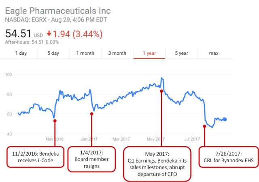259x182 pixels.
Task: Click the red marker dot for late July 2017
Action: [x=204, y=126]
